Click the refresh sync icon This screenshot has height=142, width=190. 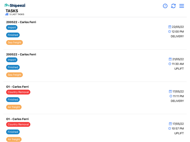173,6
